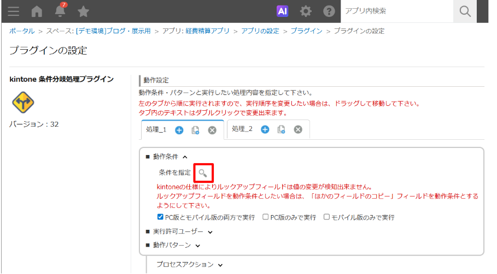Go to the home portal icon
497x274 pixels.
pos(37,11)
